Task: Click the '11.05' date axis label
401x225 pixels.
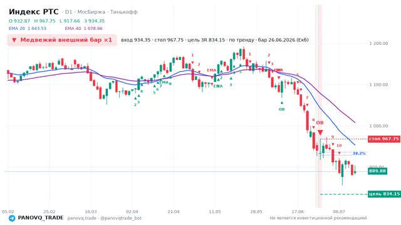Action: click(215, 212)
